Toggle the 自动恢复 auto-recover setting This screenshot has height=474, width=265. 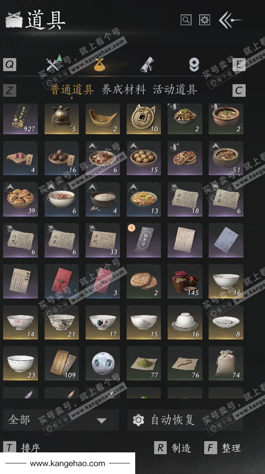tap(185, 420)
